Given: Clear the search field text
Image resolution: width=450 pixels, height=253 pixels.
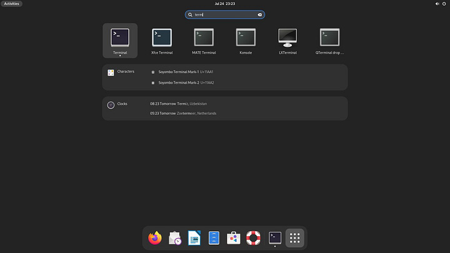Looking at the screenshot, I should click(x=260, y=14).
